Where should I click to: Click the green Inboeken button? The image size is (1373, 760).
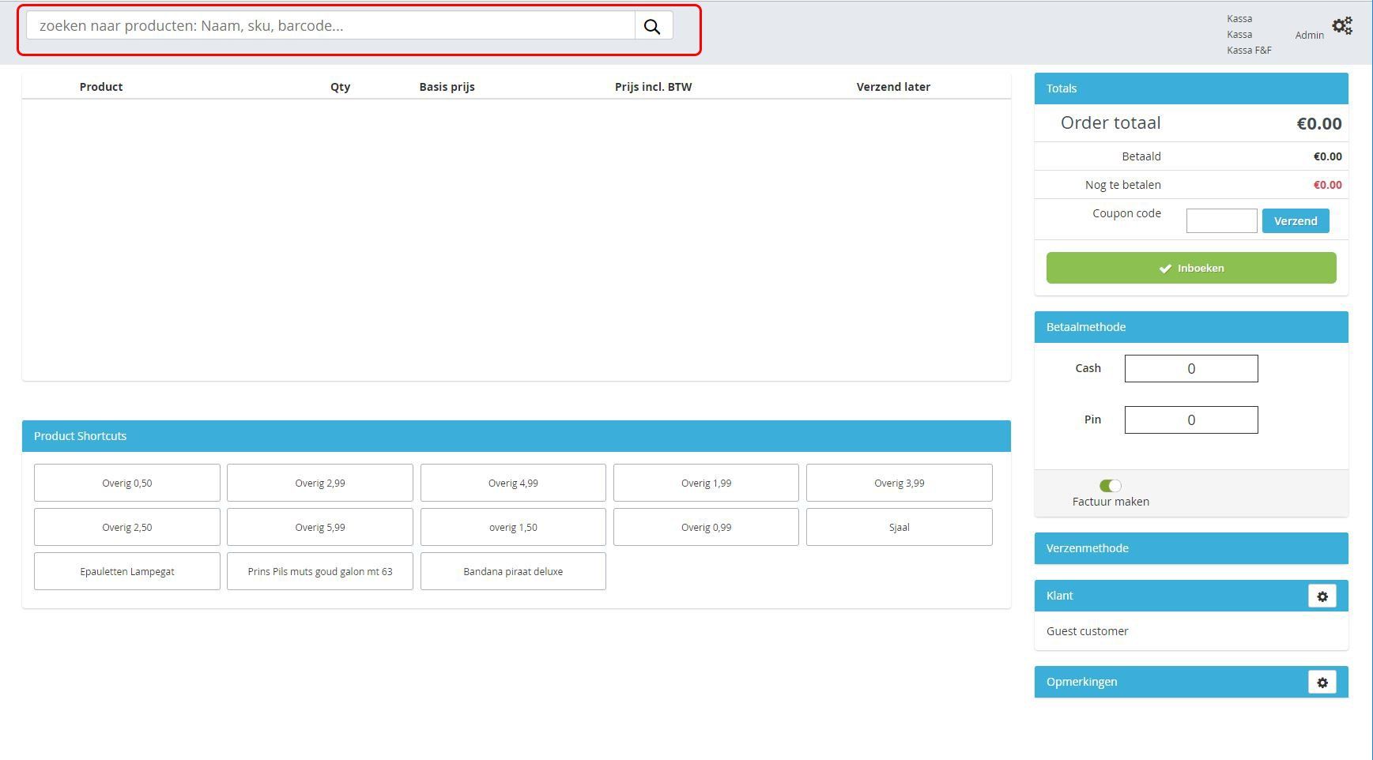coord(1190,268)
